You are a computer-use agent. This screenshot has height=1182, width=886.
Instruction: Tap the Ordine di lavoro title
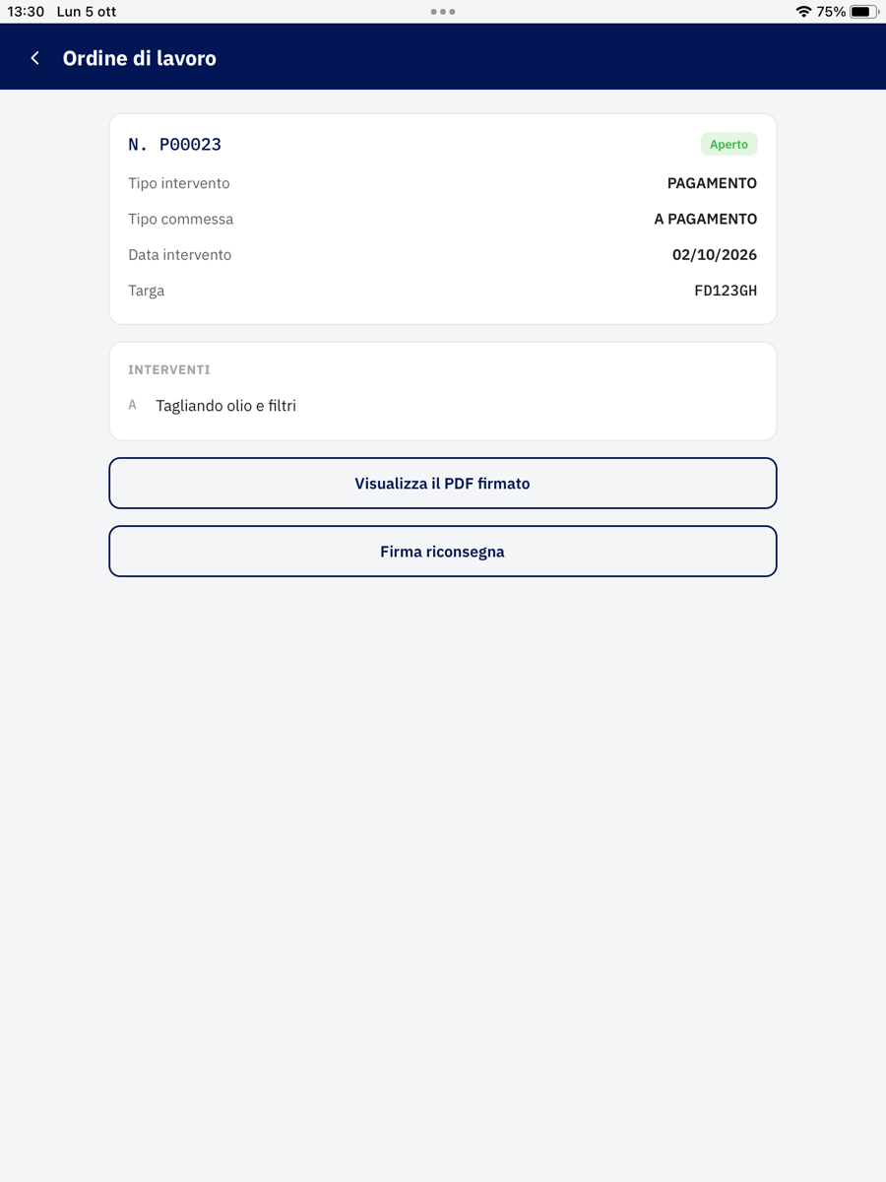click(x=139, y=58)
